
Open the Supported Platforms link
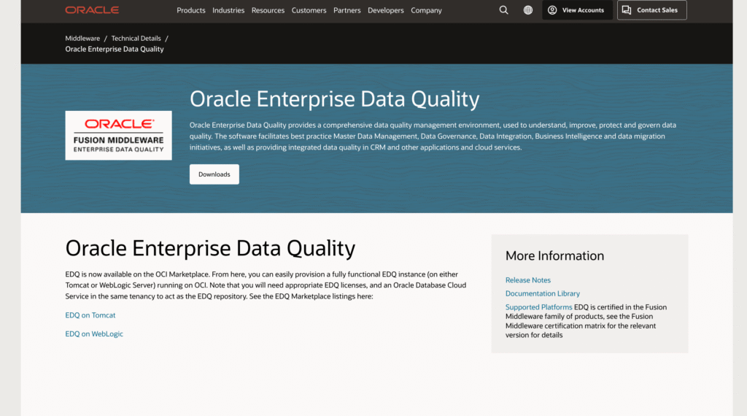tap(539, 307)
